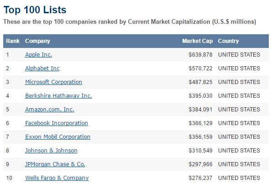Select the Amazon.com, Inc. link

pos(50,110)
